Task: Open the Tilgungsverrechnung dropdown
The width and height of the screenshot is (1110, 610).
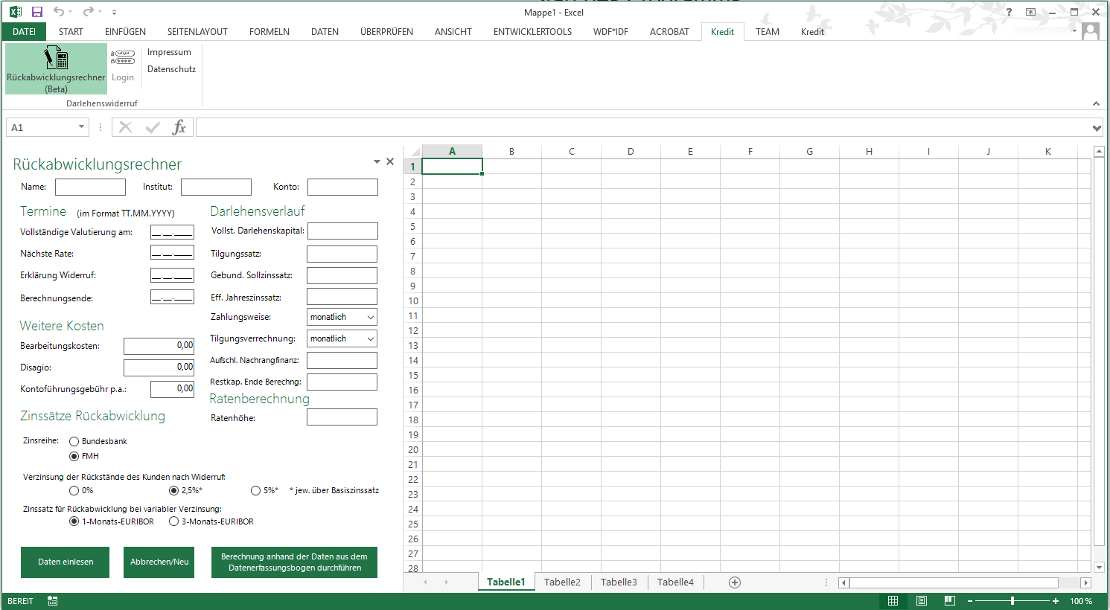Action: point(370,338)
